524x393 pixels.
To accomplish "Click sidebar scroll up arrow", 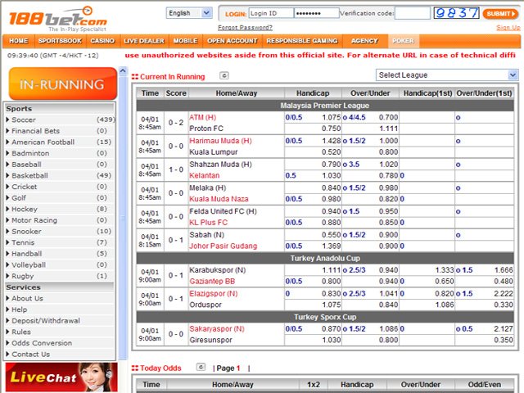I will click(123, 71).
